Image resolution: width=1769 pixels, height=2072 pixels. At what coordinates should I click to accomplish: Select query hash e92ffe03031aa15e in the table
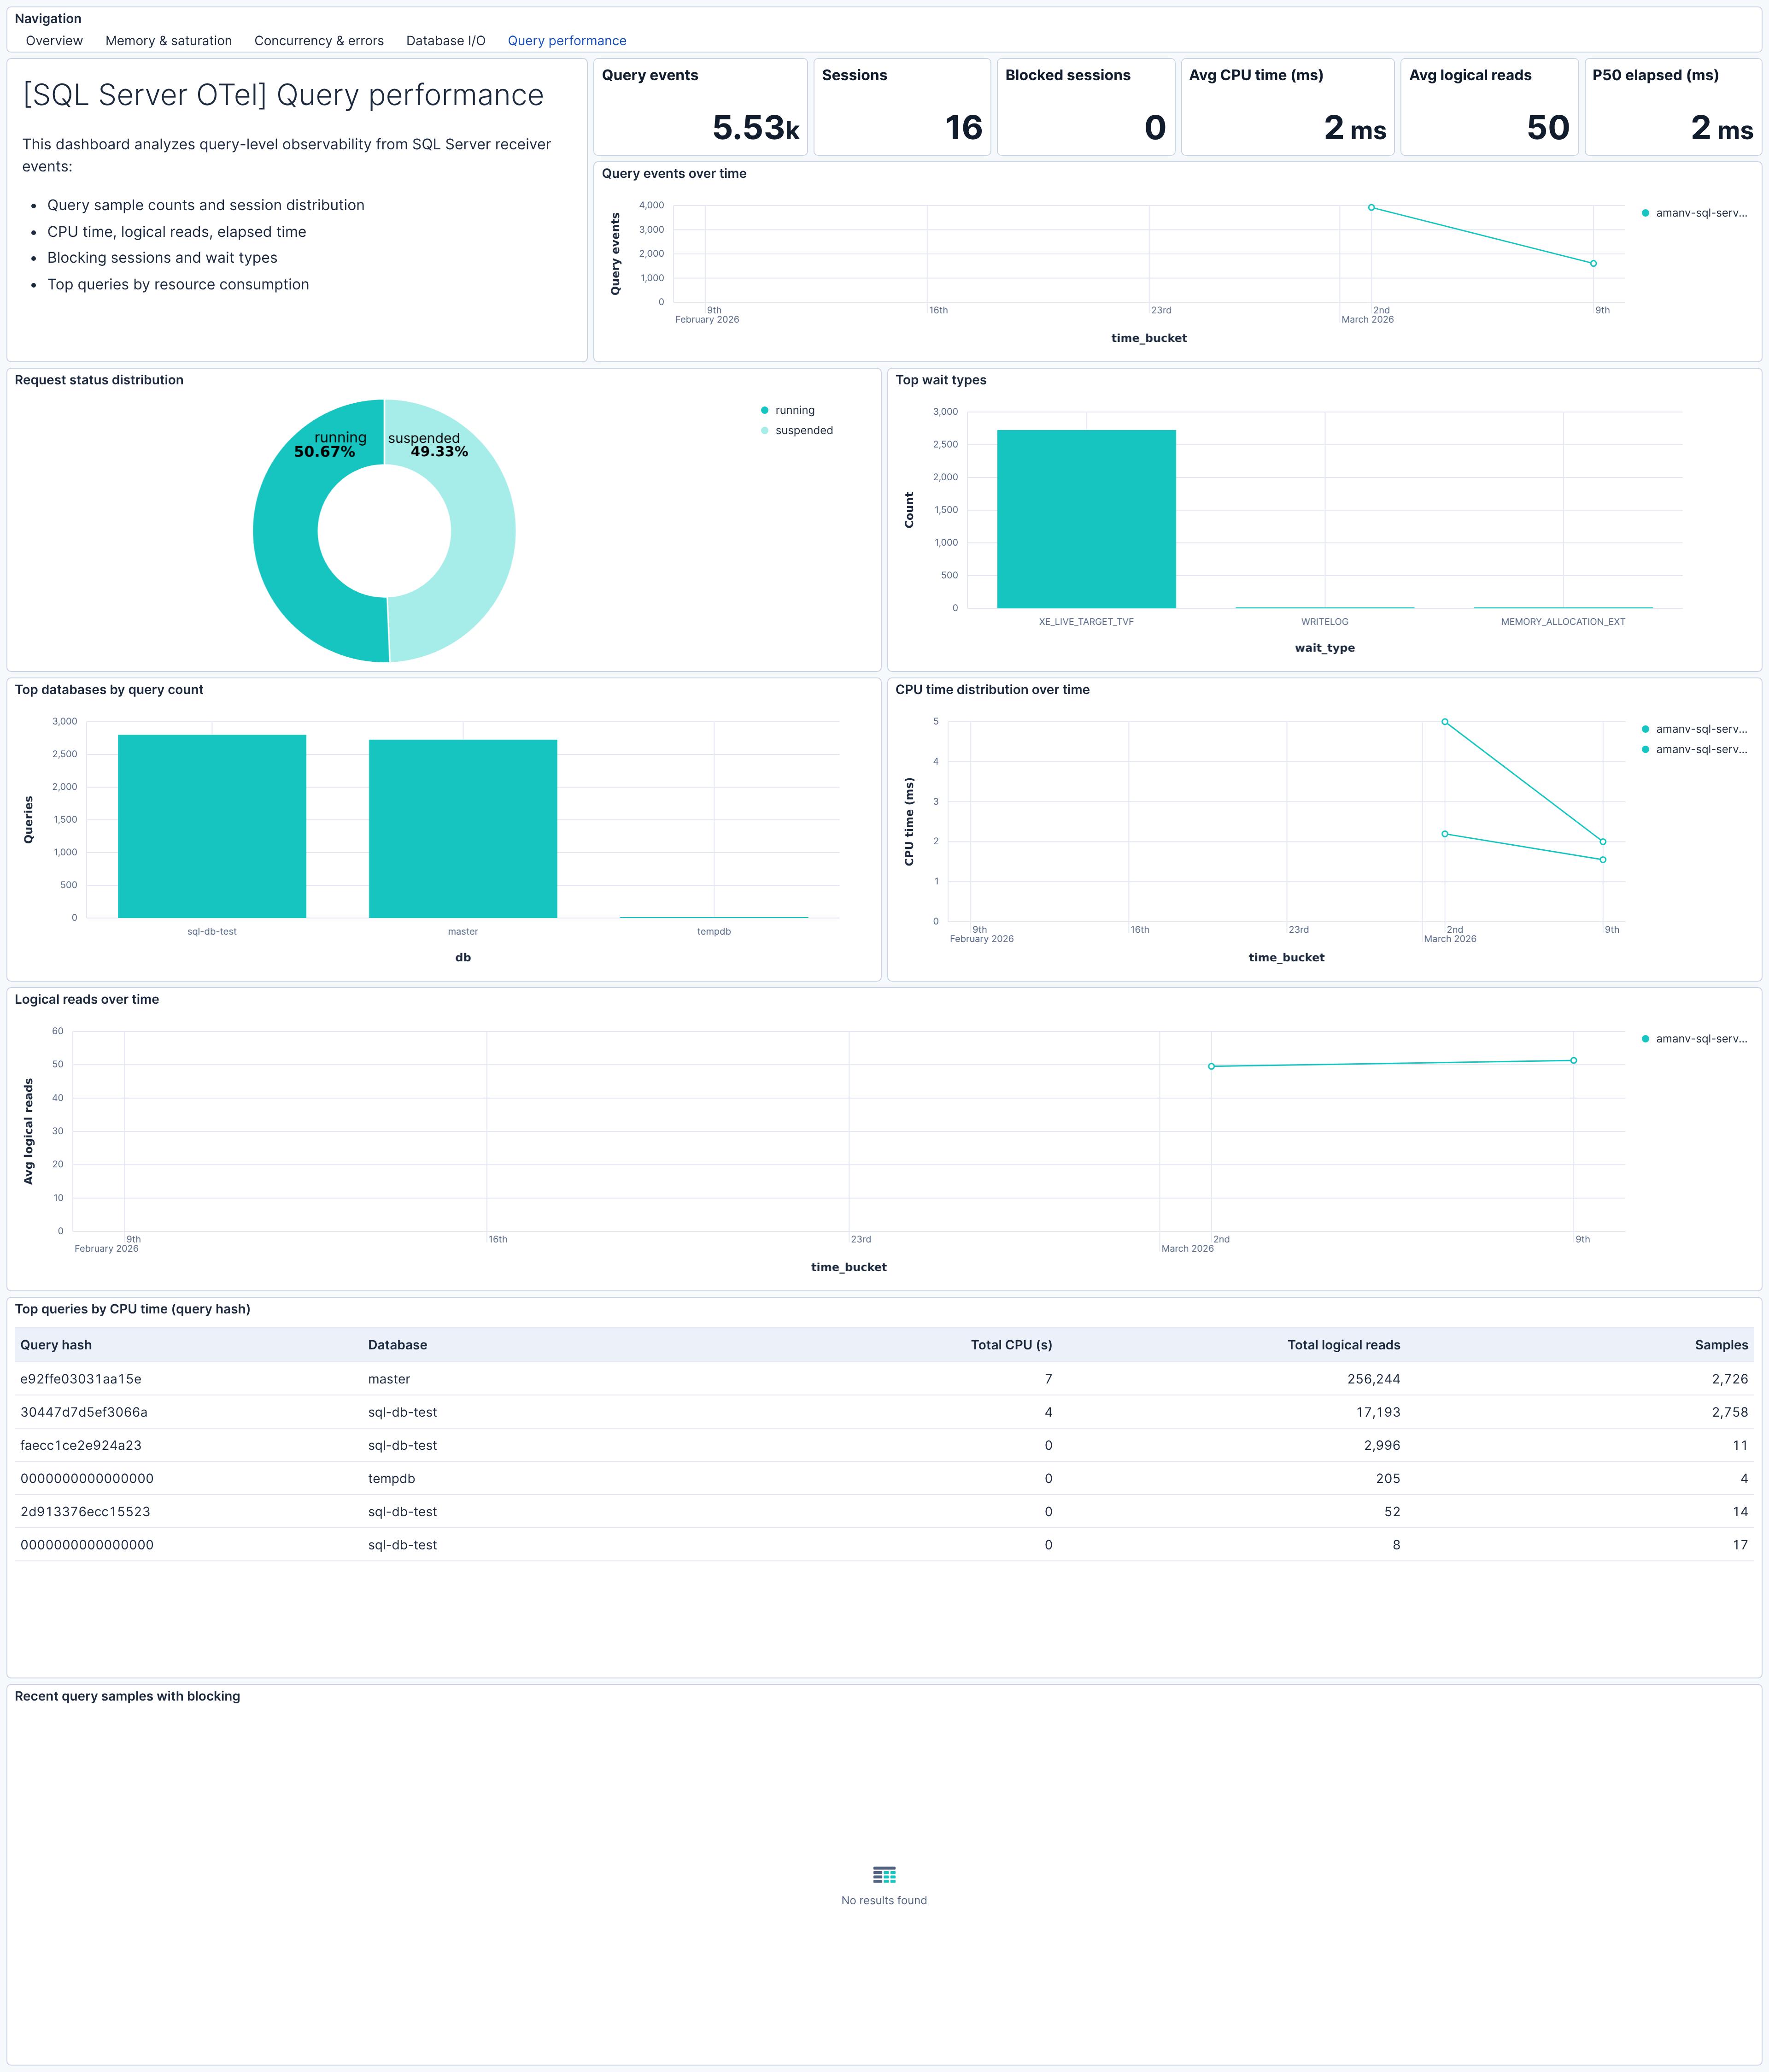(x=81, y=1378)
